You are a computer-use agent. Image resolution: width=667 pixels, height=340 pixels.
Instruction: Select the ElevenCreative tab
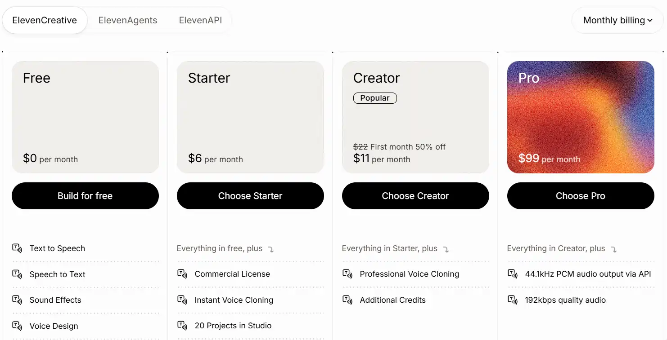point(45,20)
